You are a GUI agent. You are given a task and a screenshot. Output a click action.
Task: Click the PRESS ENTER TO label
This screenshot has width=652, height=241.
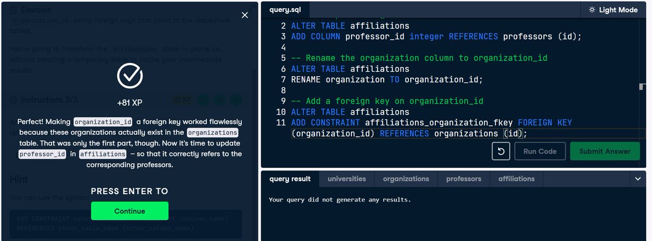[129, 191]
